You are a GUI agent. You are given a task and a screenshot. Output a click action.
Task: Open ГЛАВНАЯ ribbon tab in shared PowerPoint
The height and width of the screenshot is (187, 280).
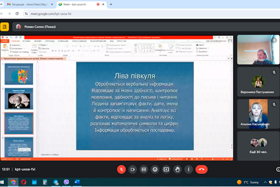click(15, 41)
